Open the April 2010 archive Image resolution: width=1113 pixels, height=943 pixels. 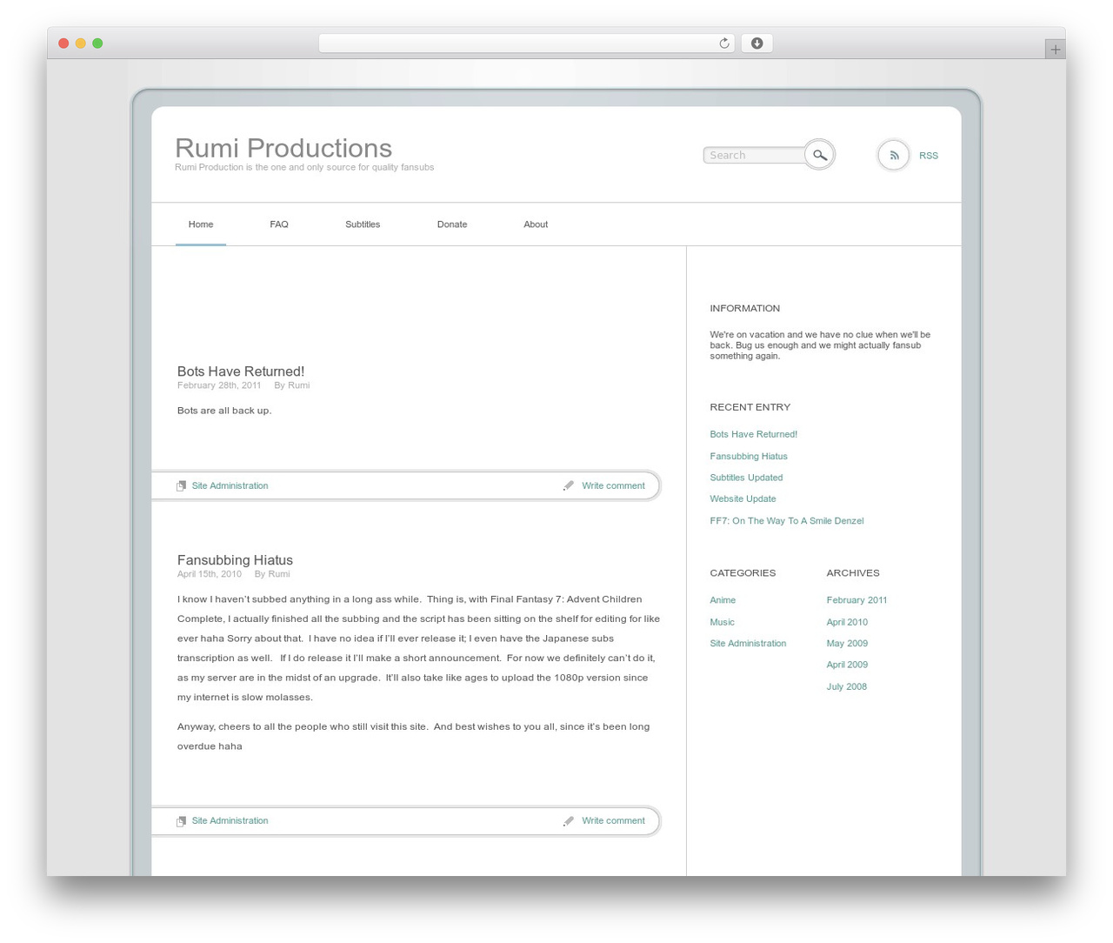(x=847, y=622)
